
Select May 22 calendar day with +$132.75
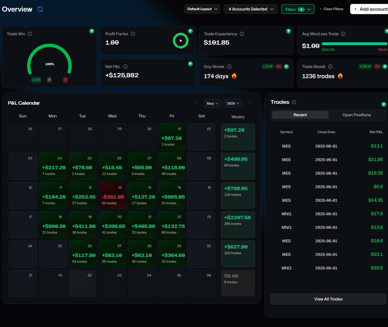171,225
